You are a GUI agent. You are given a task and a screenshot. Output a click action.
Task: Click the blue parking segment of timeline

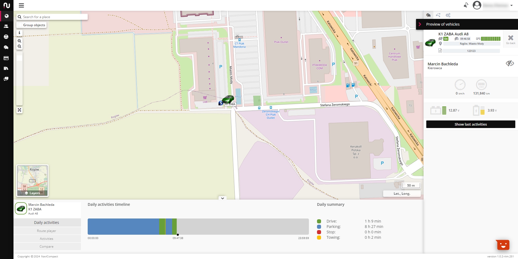tap(123, 227)
